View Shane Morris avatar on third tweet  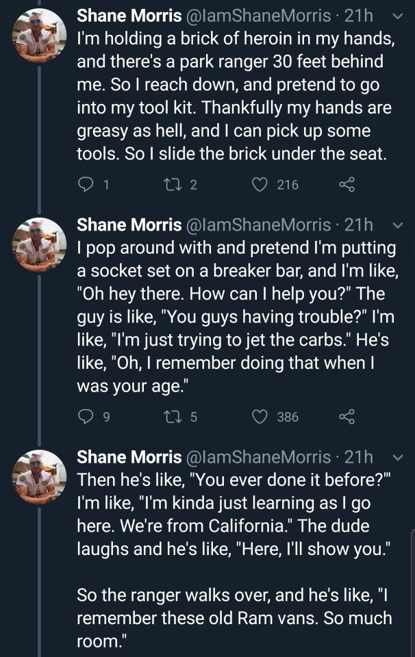(x=40, y=476)
